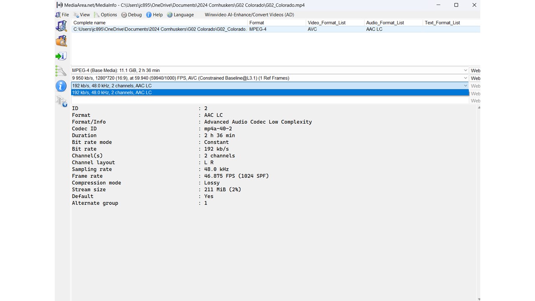This screenshot has width=535, height=301.
Task: Click the 'L R' channel layout value
Action: click(209, 163)
